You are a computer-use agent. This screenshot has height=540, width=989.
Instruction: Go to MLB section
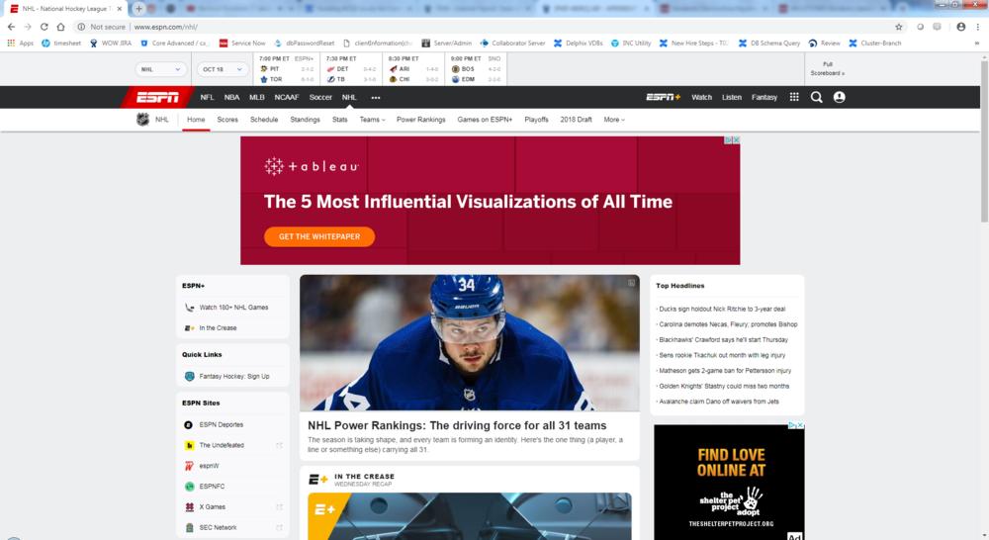tap(257, 97)
